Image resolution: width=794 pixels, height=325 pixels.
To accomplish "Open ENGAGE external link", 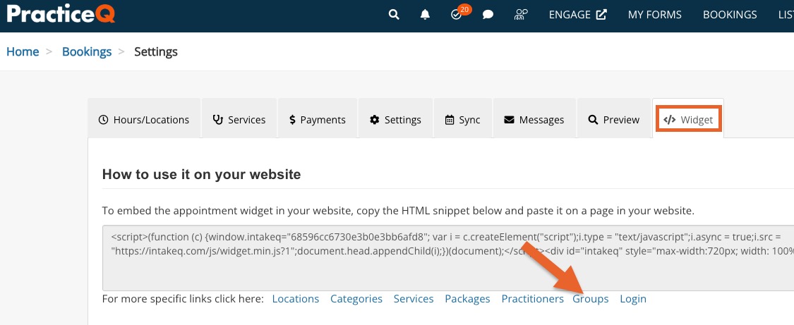I will (578, 15).
